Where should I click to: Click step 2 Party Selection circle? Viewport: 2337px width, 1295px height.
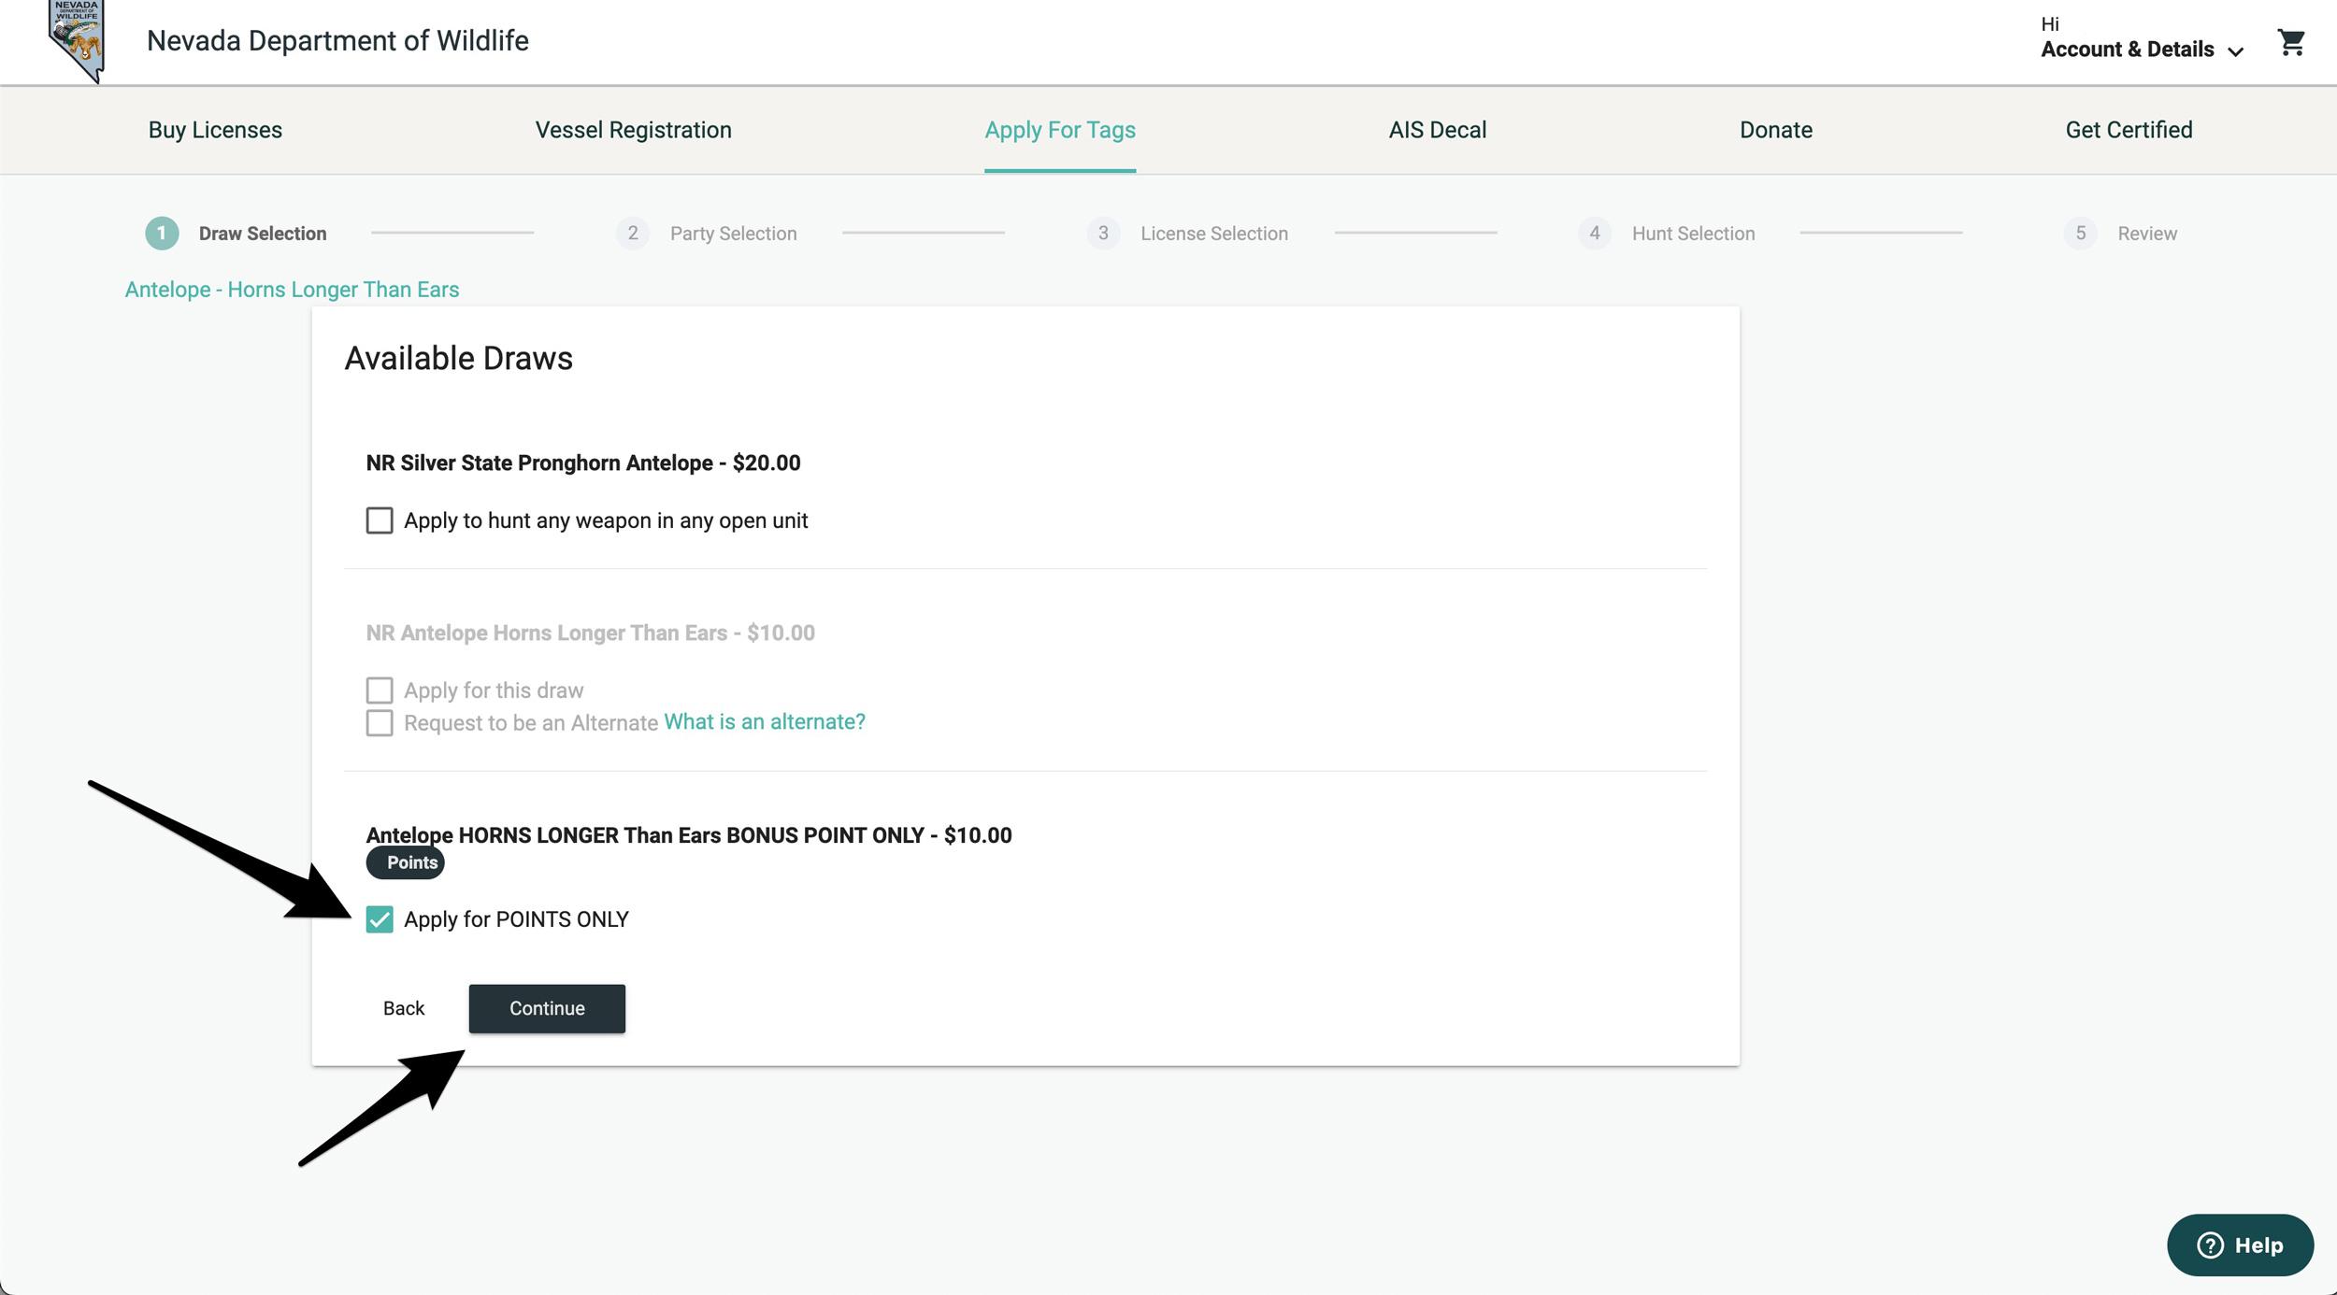point(633,233)
